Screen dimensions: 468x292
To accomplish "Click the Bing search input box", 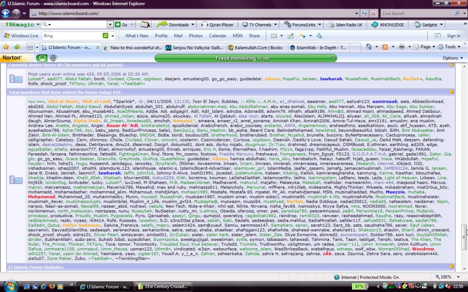I will click(x=72, y=36).
